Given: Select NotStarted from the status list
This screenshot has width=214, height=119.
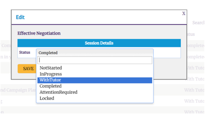Looking at the screenshot, I should [x=51, y=68].
